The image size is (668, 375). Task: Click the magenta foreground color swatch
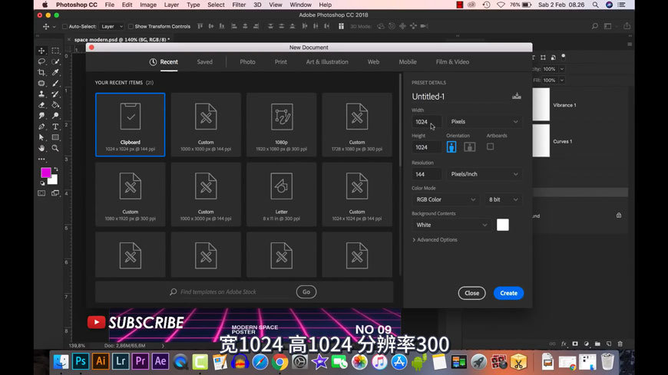(x=45, y=173)
